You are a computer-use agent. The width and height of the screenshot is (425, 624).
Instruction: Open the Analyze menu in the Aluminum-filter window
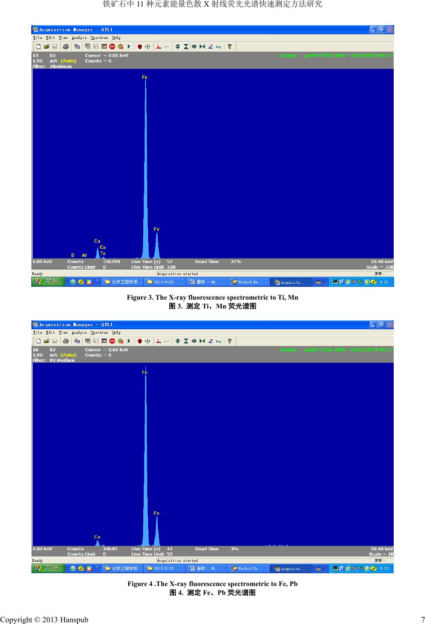coord(79,38)
